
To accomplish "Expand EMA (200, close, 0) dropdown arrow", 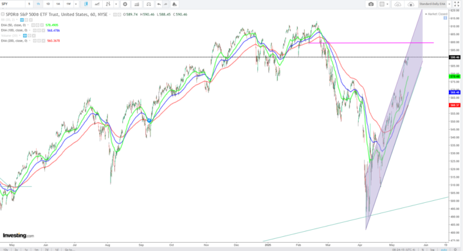I will tap(30, 40).
